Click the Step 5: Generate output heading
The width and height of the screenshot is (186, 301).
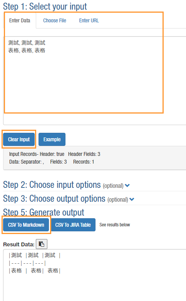click(44, 212)
